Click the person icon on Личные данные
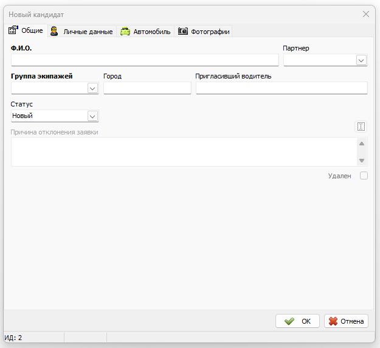The width and height of the screenshot is (380, 348). (54, 31)
